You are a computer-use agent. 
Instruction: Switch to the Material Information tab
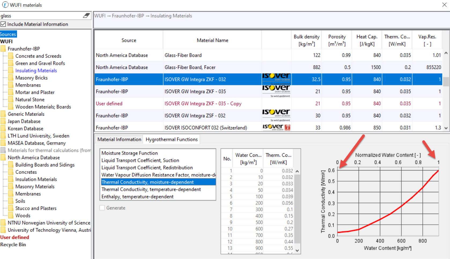[119, 139]
